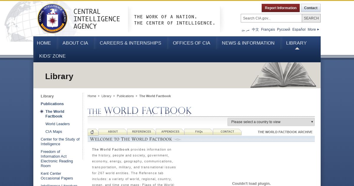The width and height of the screenshot is (354, 186).
Task: Switch language to Русский
Action: point(283,30)
